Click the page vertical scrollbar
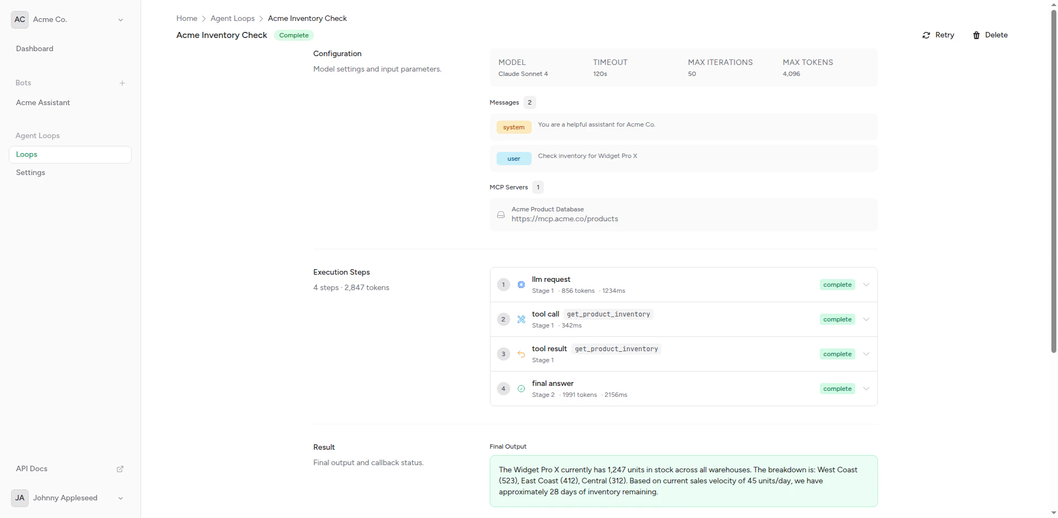Image resolution: width=1058 pixels, height=518 pixels. pyautogui.click(x=1054, y=182)
